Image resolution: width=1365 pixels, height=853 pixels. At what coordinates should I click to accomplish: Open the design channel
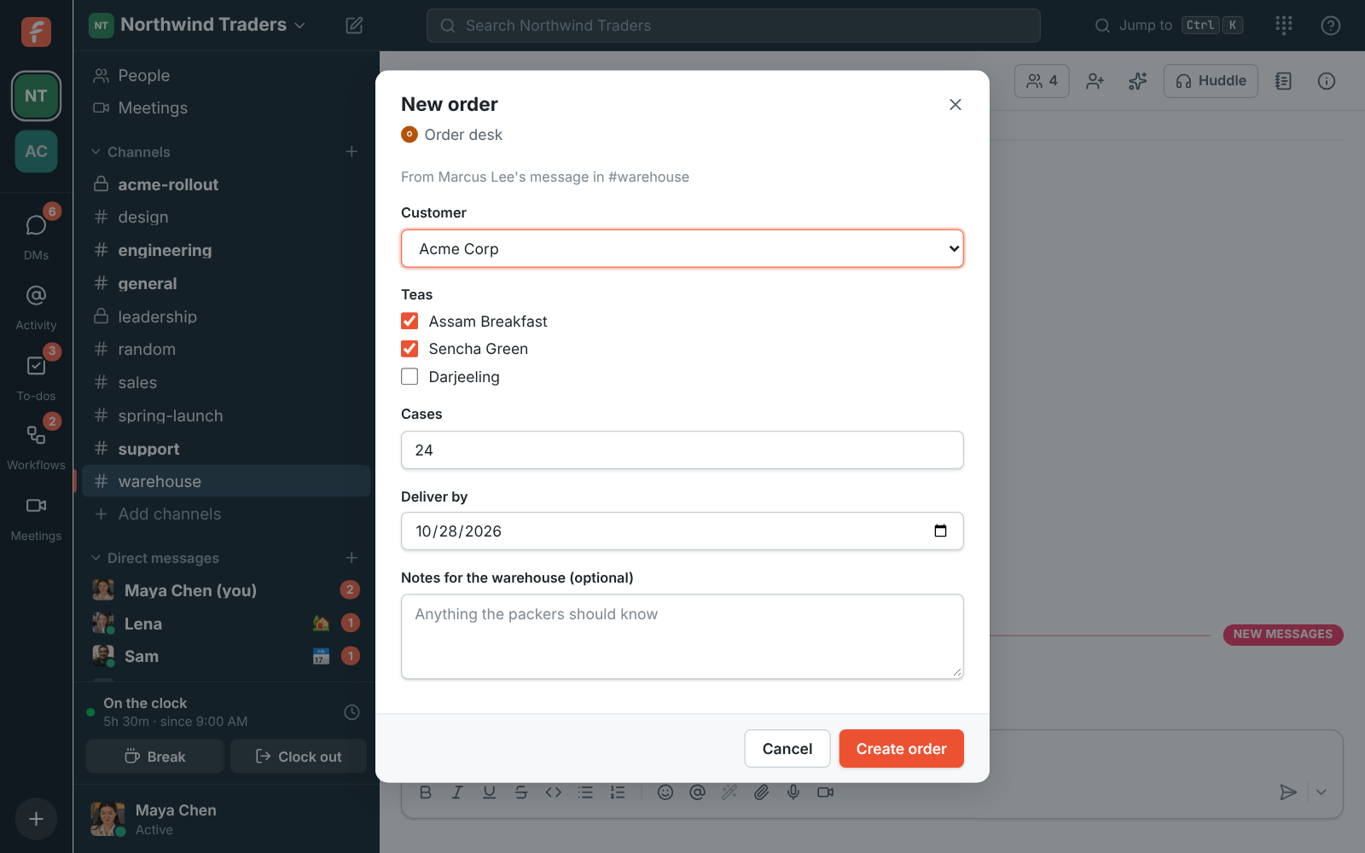226,217
